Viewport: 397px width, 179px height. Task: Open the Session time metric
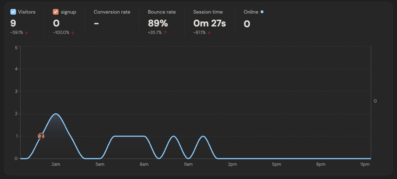coord(208,12)
